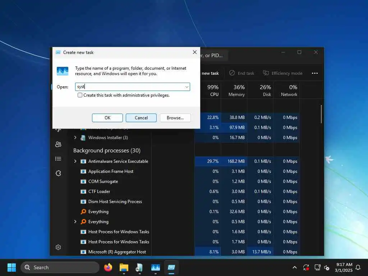The width and height of the screenshot is (368, 276).
Task: Open Task Manager settings gear icon
Action: [58, 247]
